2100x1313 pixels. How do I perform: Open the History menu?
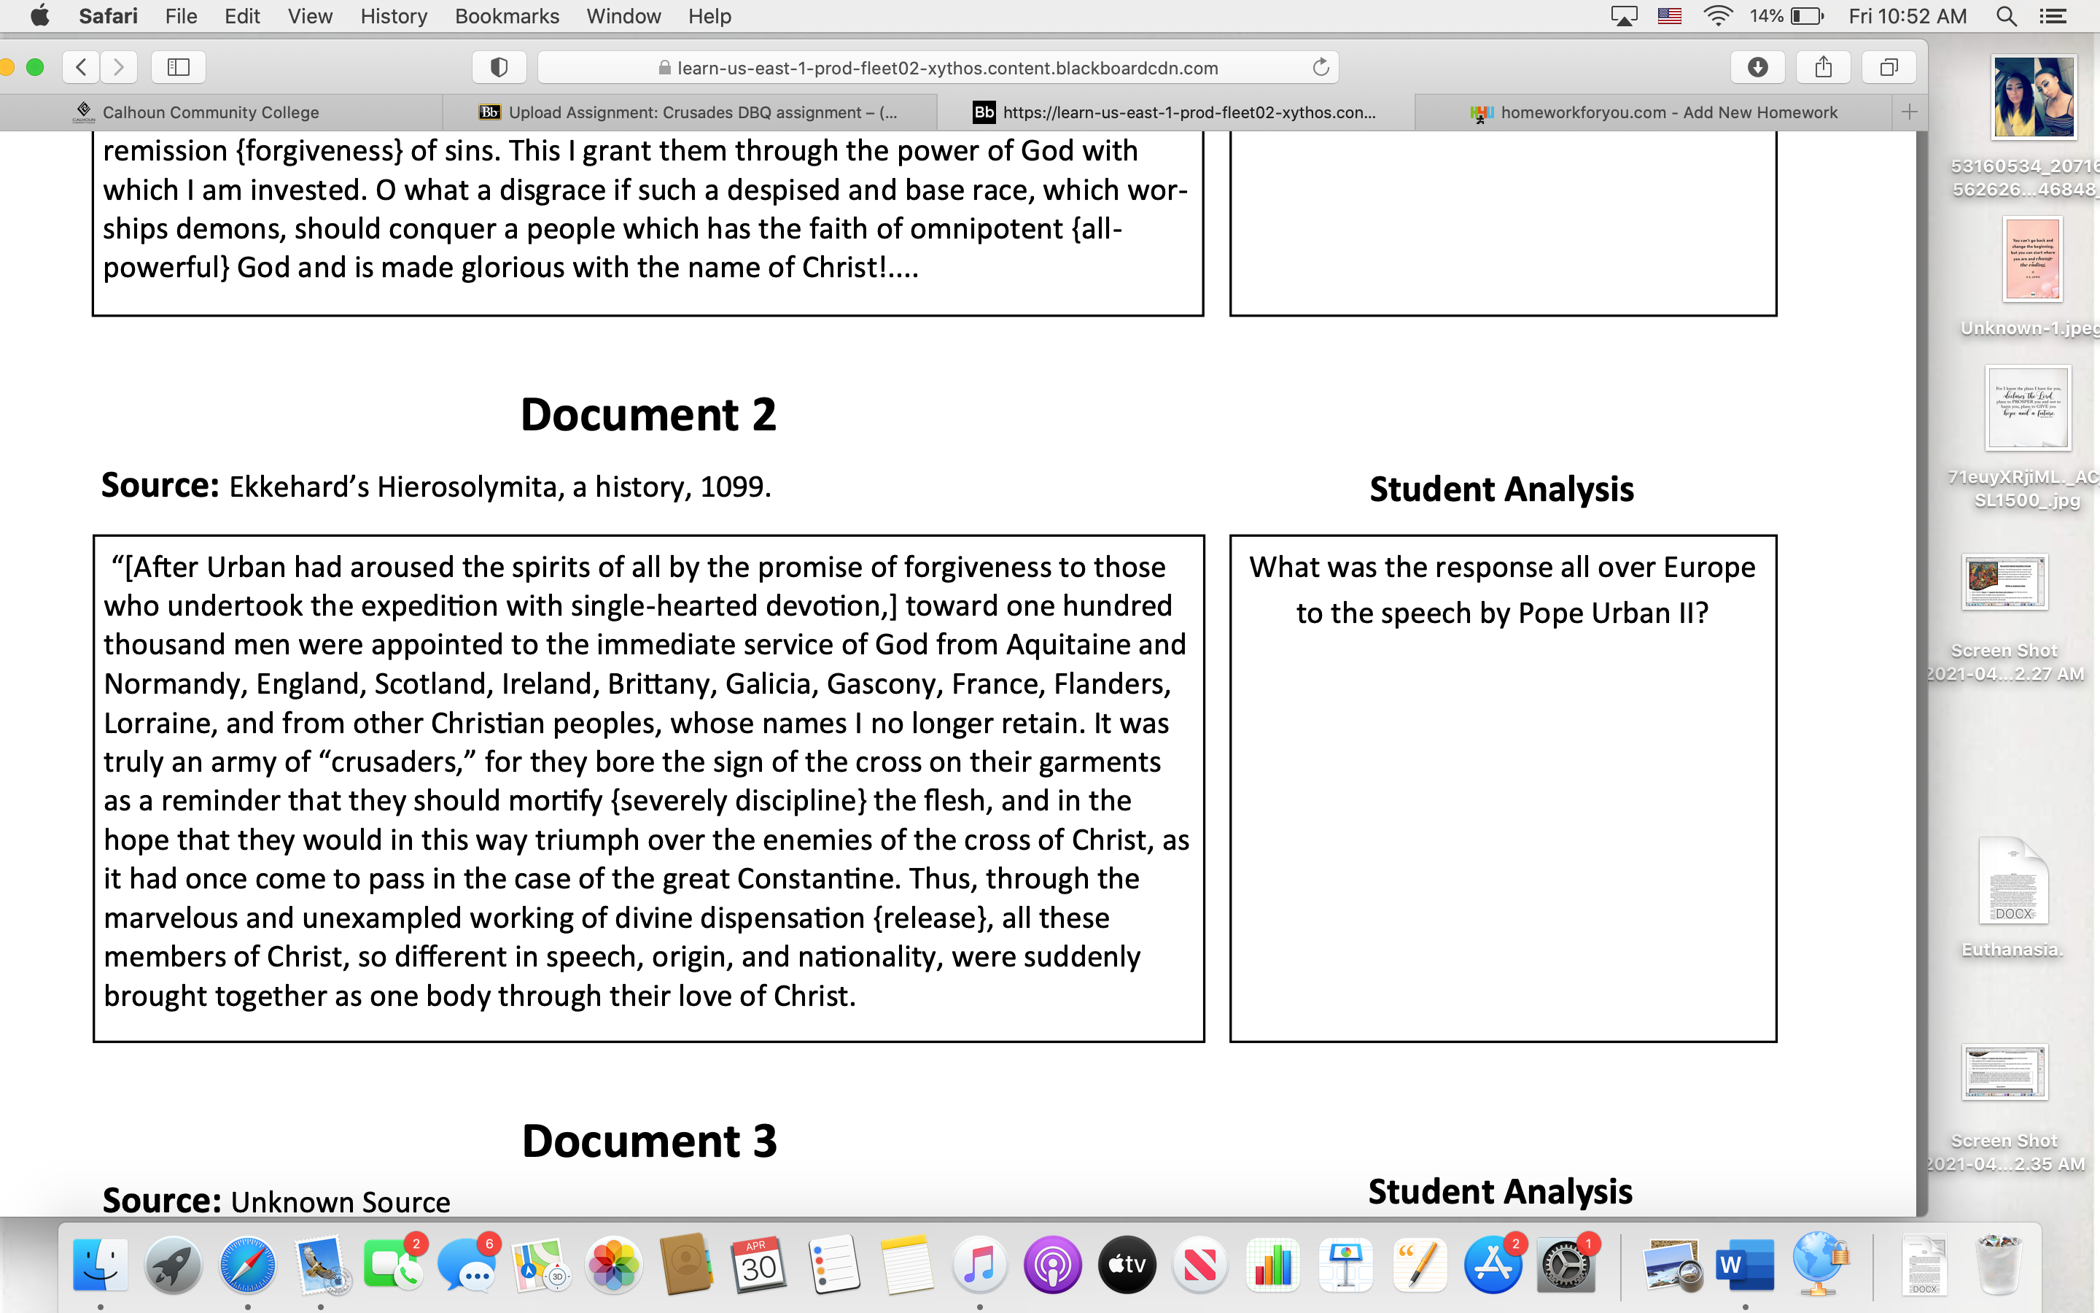(x=393, y=15)
